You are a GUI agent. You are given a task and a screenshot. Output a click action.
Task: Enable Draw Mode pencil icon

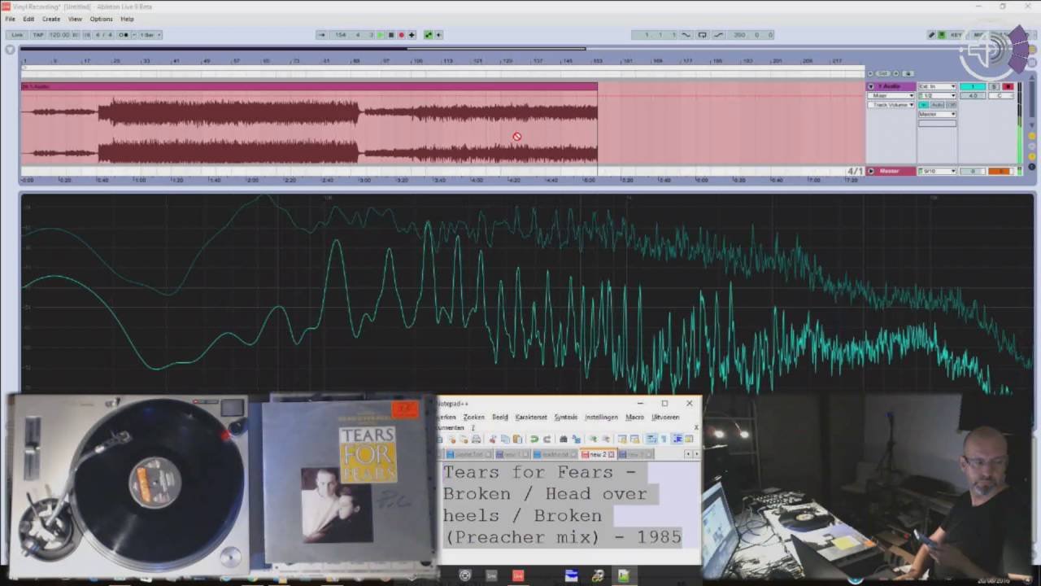[x=932, y=35]
